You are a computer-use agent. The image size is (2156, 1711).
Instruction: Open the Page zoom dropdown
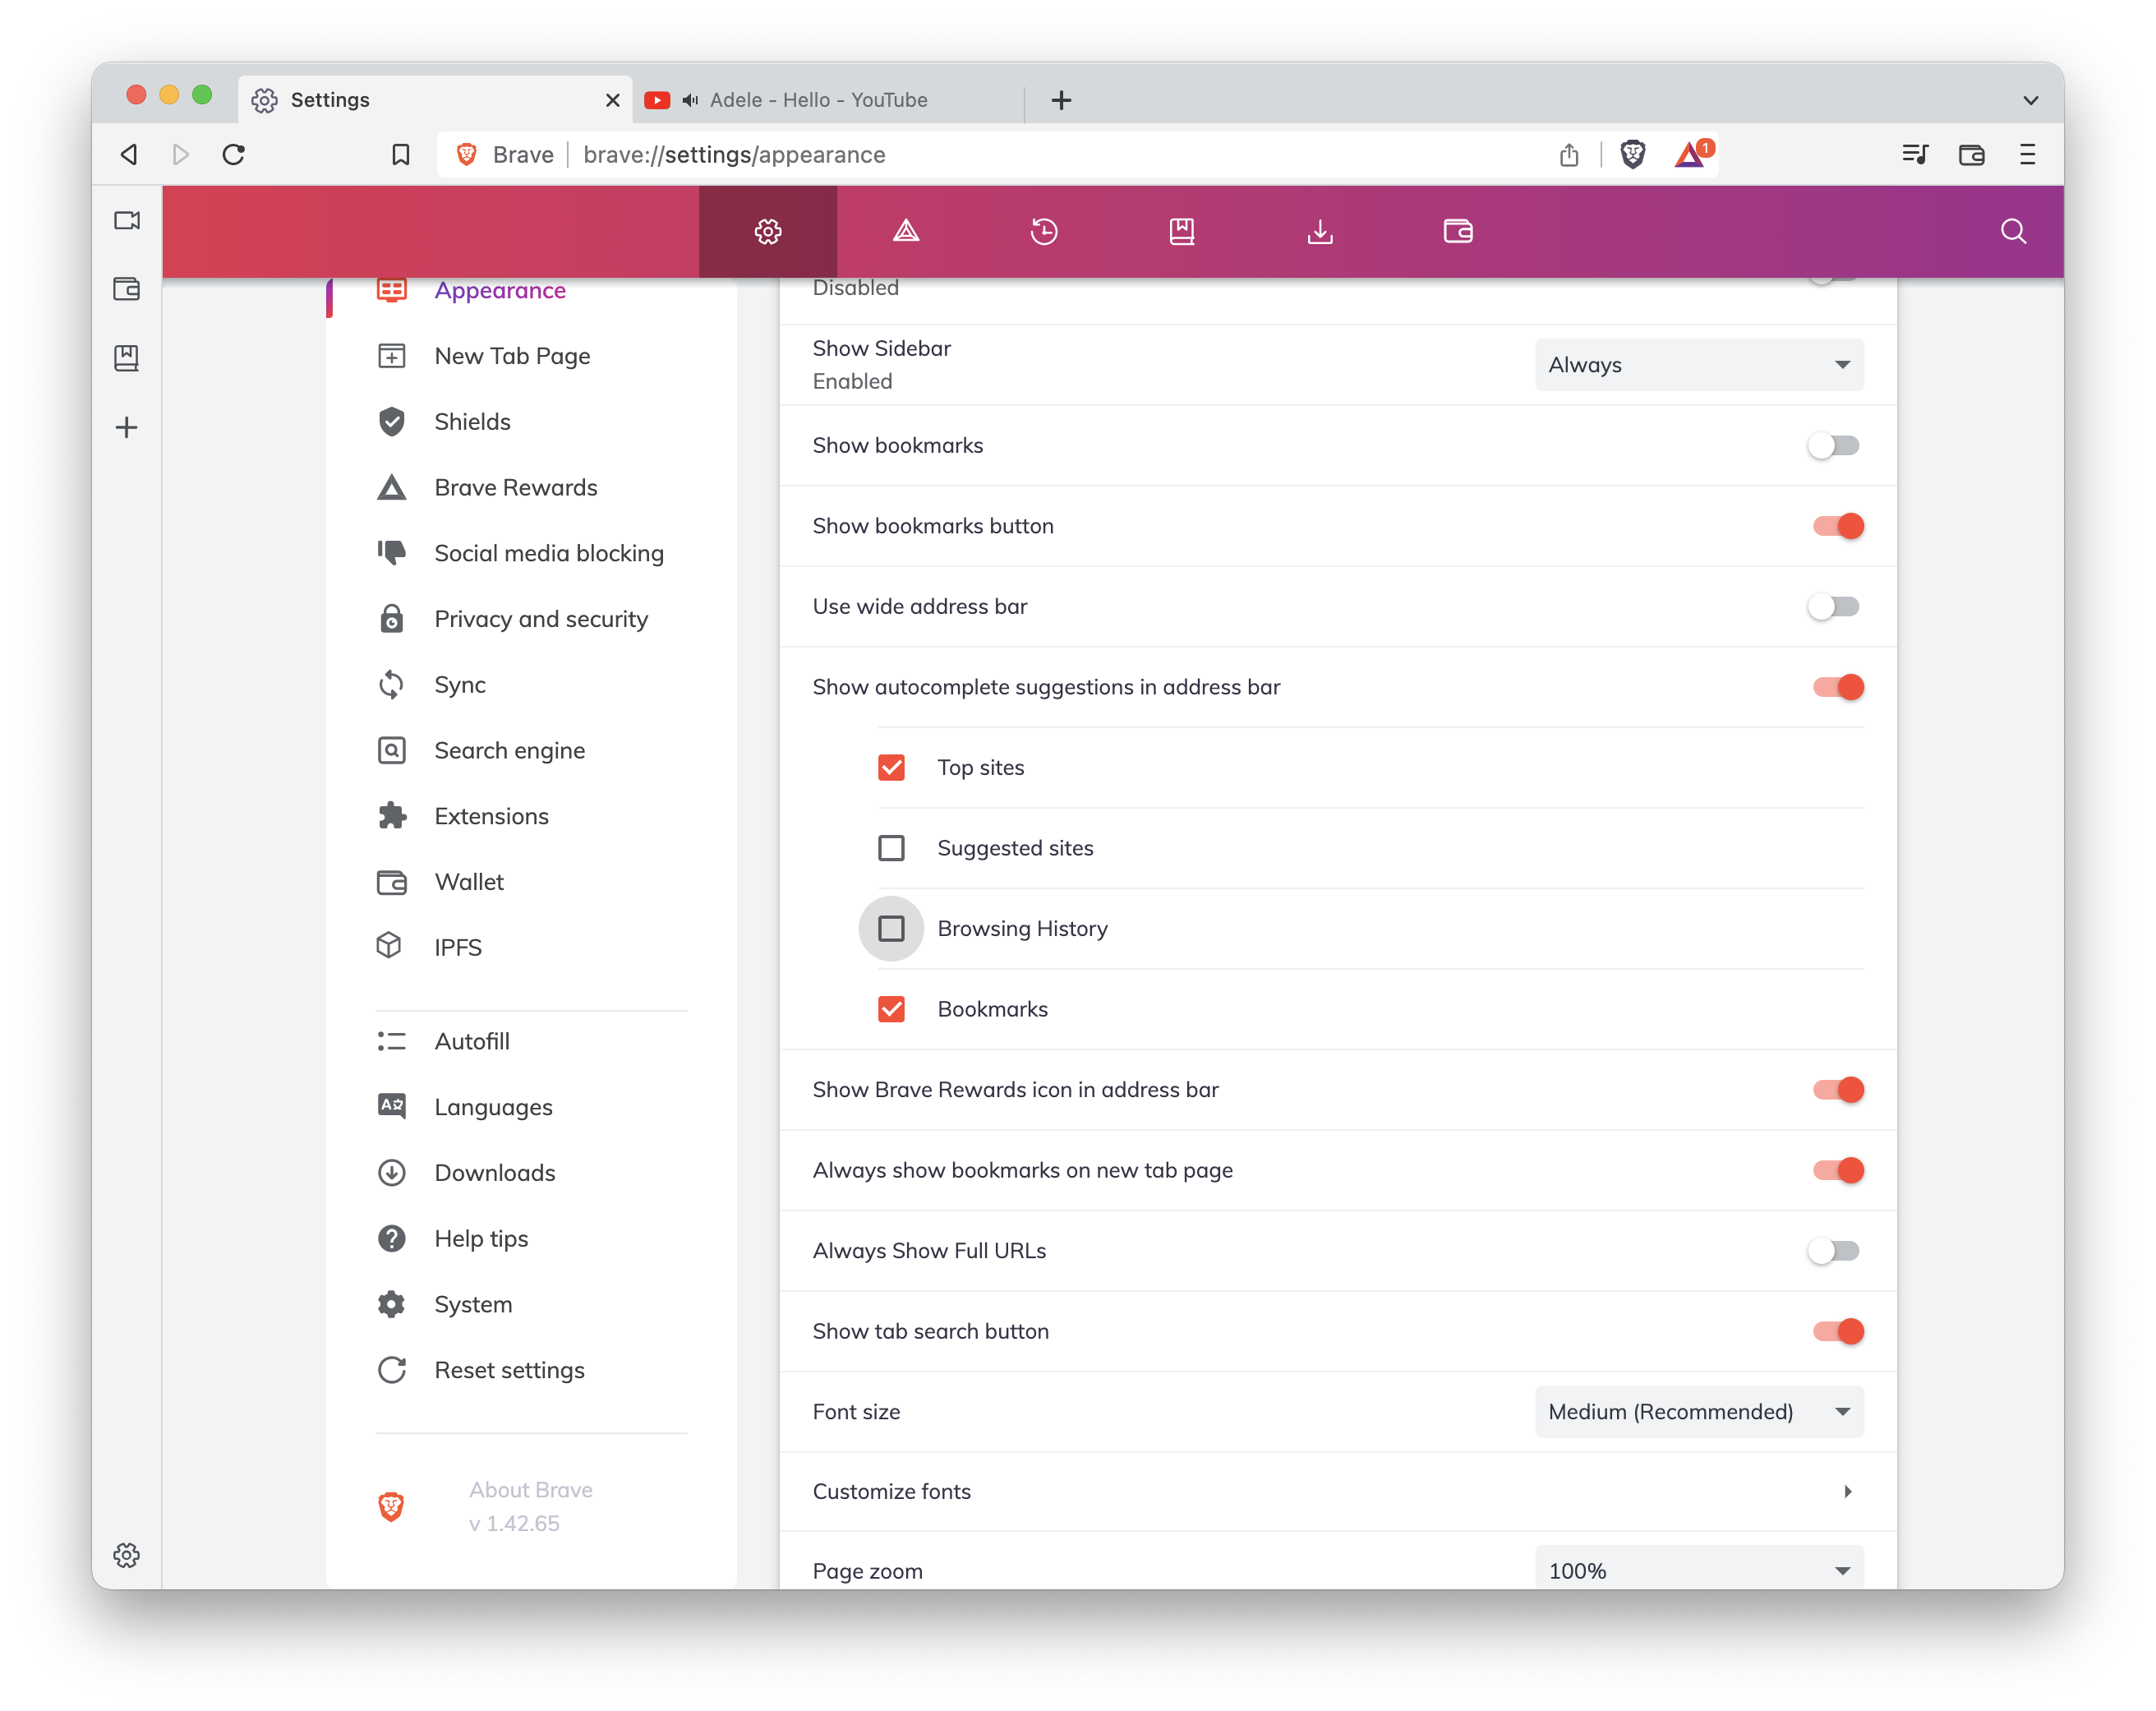tap(1698, 1570)
